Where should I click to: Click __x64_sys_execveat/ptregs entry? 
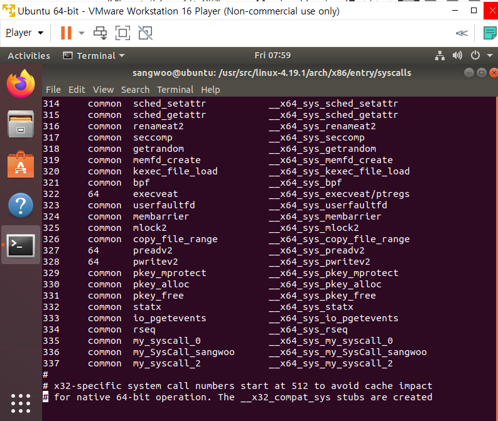(x=339, y=194)
